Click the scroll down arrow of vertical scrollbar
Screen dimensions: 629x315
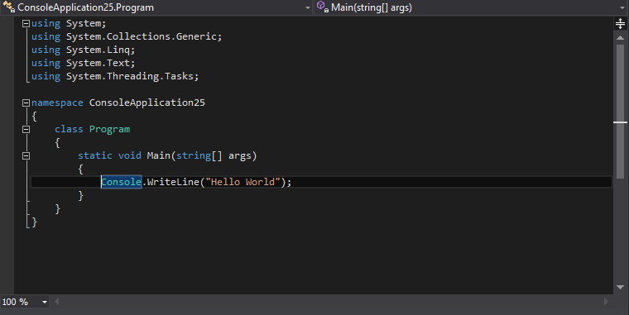620,287
